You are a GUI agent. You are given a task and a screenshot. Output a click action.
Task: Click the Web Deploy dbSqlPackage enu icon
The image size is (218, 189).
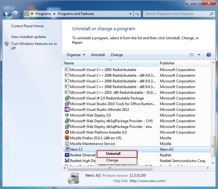tap(67, 127)
